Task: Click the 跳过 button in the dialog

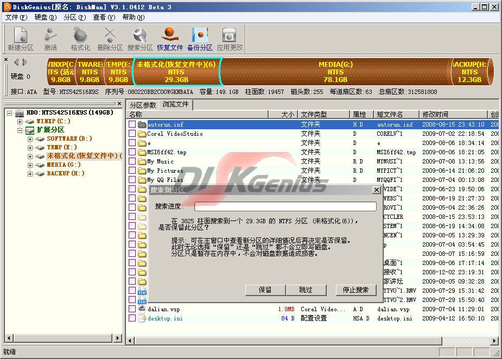Action: pos(306,290)
